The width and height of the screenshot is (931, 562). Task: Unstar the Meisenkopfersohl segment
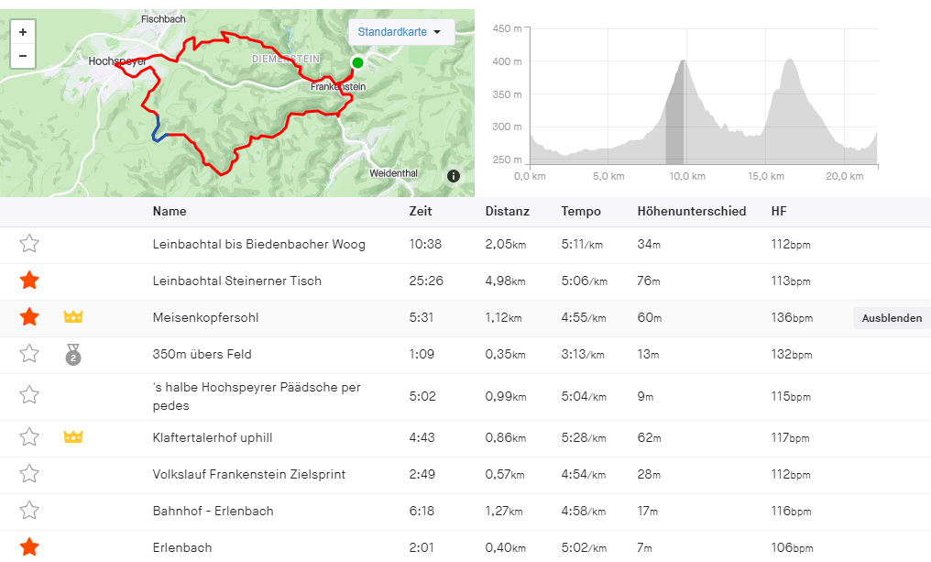point(29,317)
